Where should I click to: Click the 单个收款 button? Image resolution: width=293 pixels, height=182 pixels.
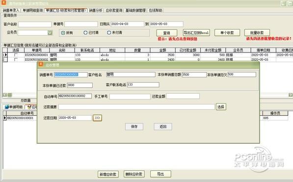click(227, 33)
